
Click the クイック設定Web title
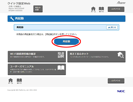[19, 3]
